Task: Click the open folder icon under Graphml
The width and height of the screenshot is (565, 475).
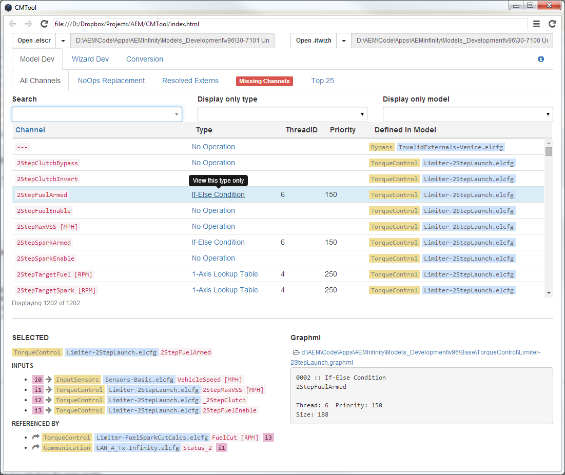Action: click(x=296, y=352)
